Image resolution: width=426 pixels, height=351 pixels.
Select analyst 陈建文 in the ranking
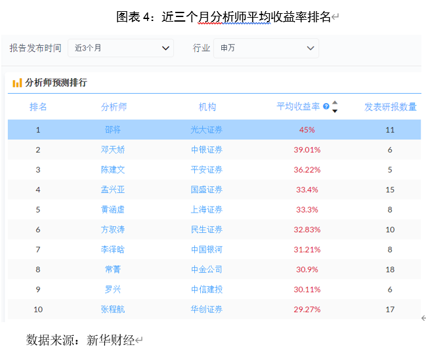[113, 170]
